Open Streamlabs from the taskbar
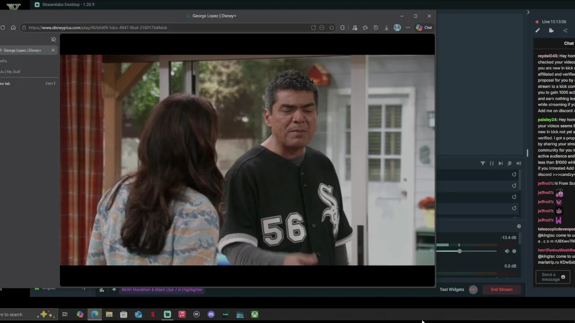Screen dimensions: 575x323 pos(167,314)
